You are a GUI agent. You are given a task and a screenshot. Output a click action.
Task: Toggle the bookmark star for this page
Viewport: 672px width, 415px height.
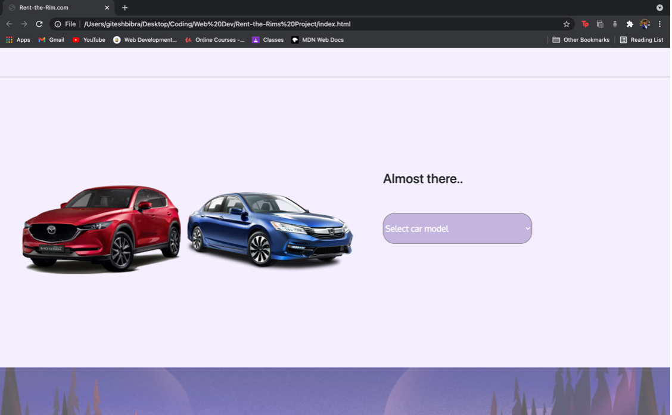point(566,24)
